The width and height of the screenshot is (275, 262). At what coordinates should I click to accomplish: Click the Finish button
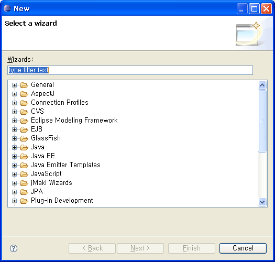click(192, 248)
